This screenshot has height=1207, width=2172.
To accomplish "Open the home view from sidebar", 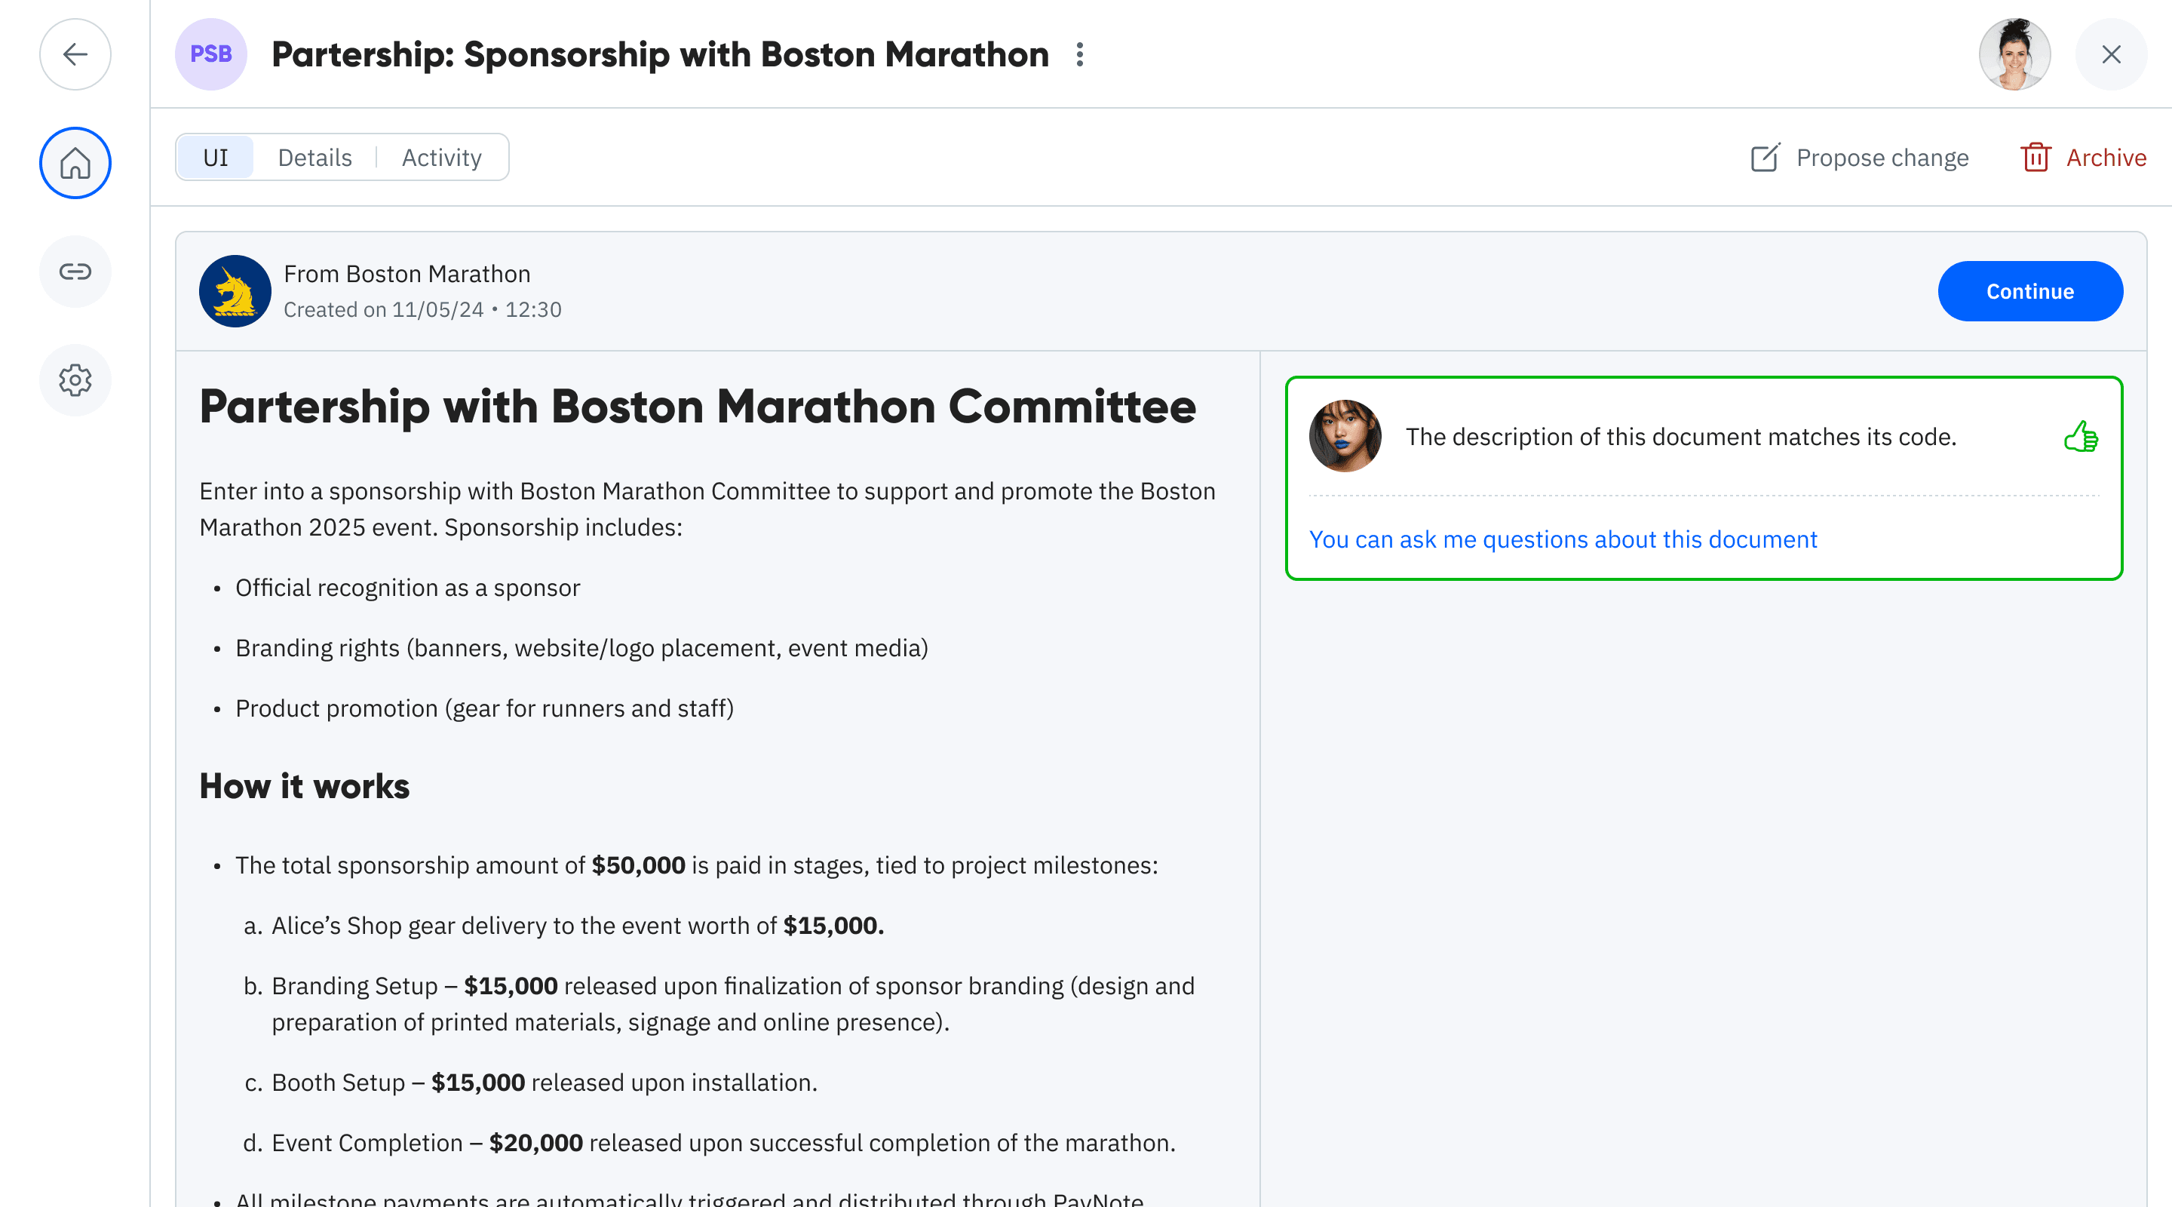I will (75, 163).
